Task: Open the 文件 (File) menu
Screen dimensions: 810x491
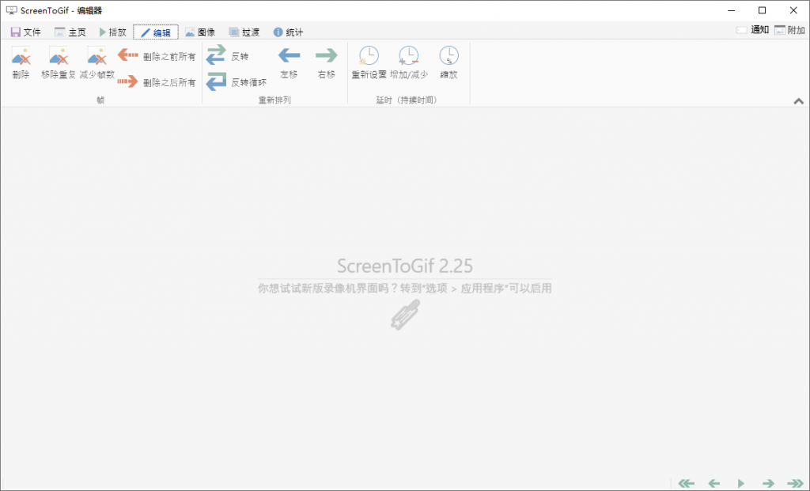Action: 26,32
